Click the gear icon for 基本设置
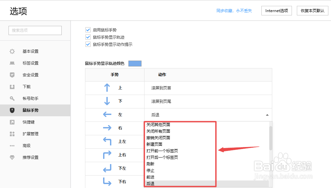Screen dimensions: 331x188 pyautogui.click(x=12, y=51)
